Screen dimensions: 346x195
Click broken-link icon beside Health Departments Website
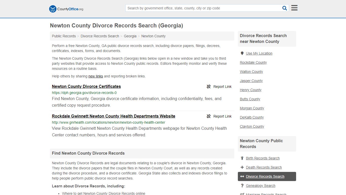(x=209, y=116)
